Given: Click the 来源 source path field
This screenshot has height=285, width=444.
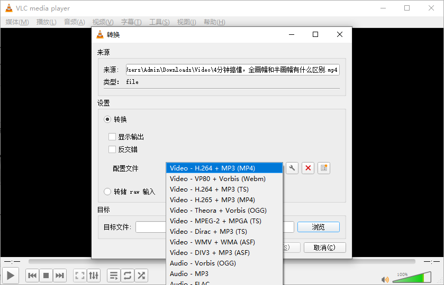Looking at the screenshot, I should (x=233, y=70).
